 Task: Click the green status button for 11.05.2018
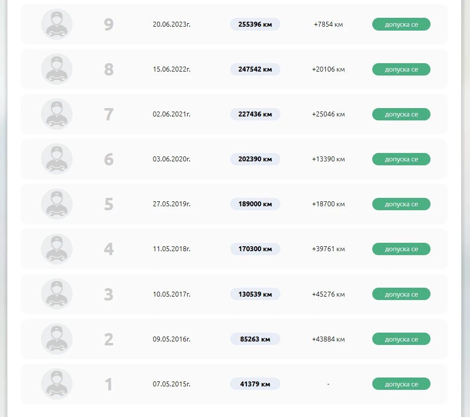click(401, 249)
